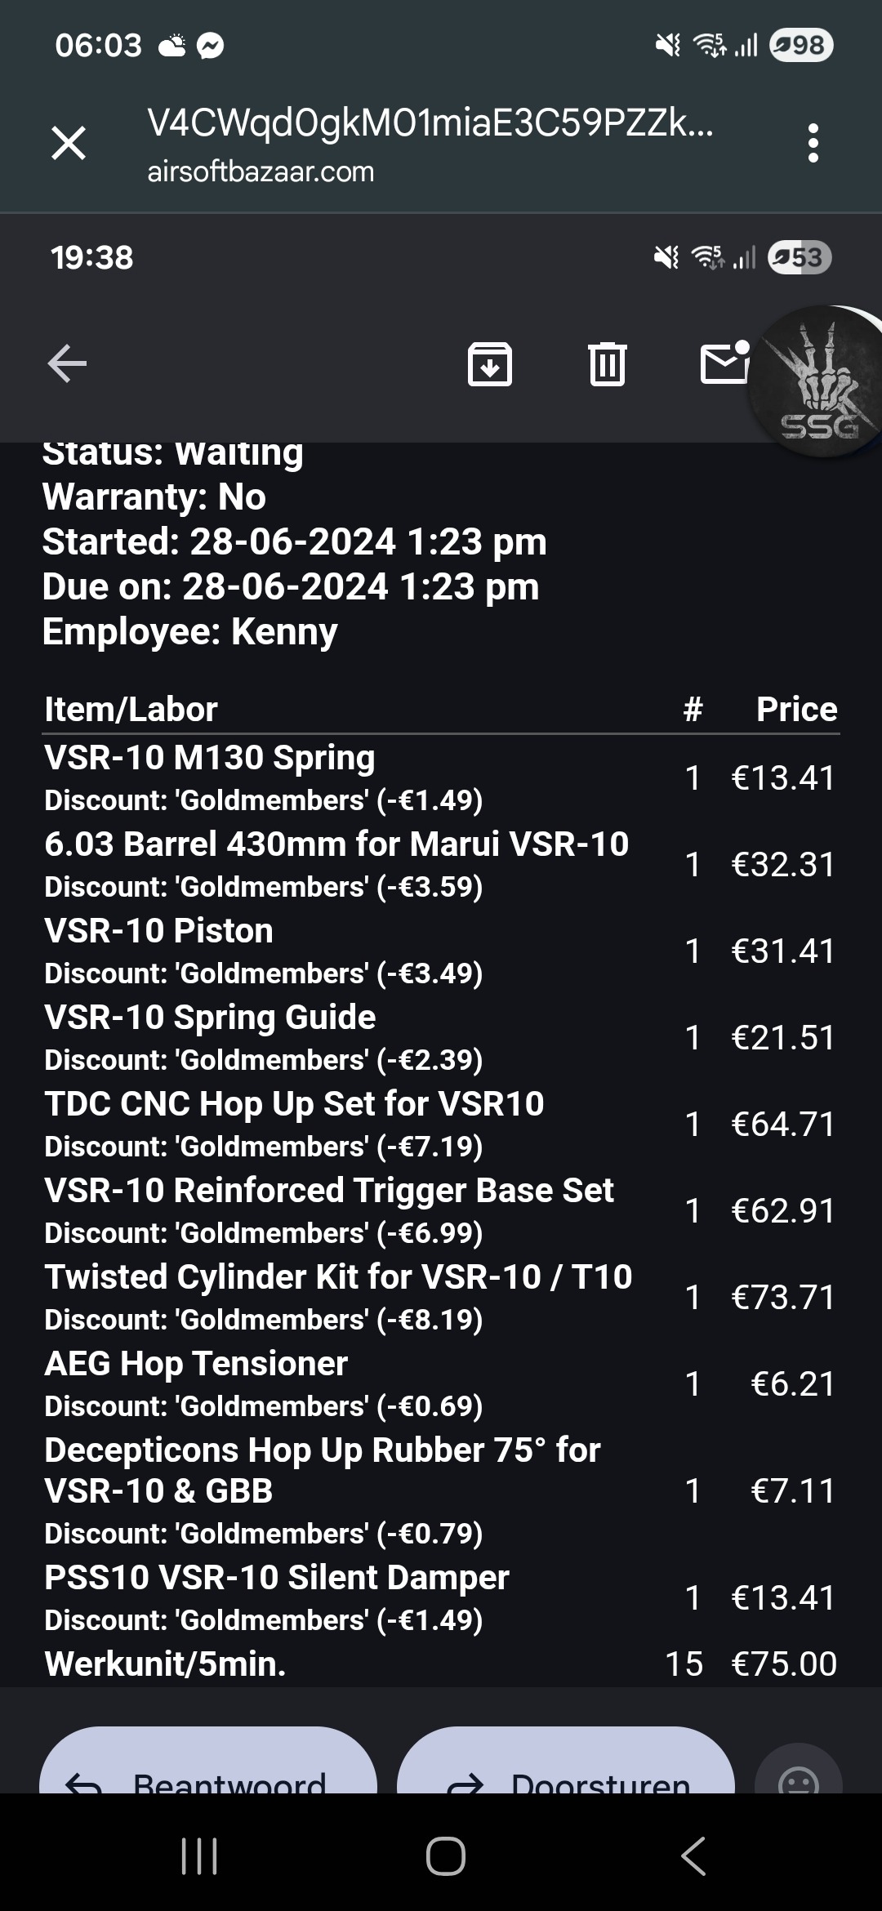Select the VSR-10 M130 Spring item row
The image size is (882, 1911).
210,758
